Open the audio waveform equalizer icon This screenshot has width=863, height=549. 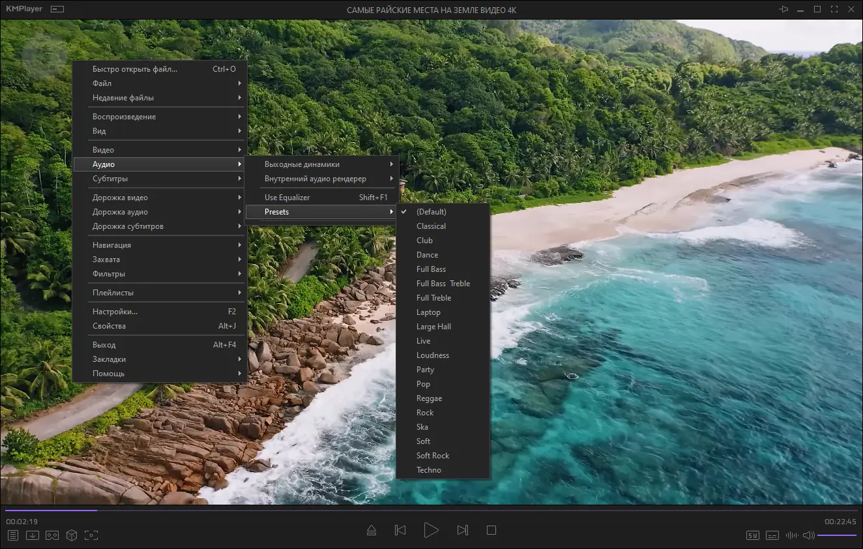tap(792, 535)
